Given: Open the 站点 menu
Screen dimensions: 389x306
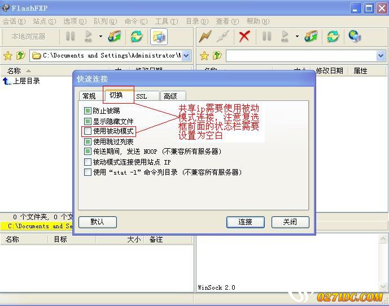Looking at the screenshot, I should pyautogui.click(x=45, y=21).
